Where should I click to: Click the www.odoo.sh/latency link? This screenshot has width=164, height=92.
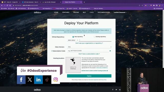pos(102,68)
